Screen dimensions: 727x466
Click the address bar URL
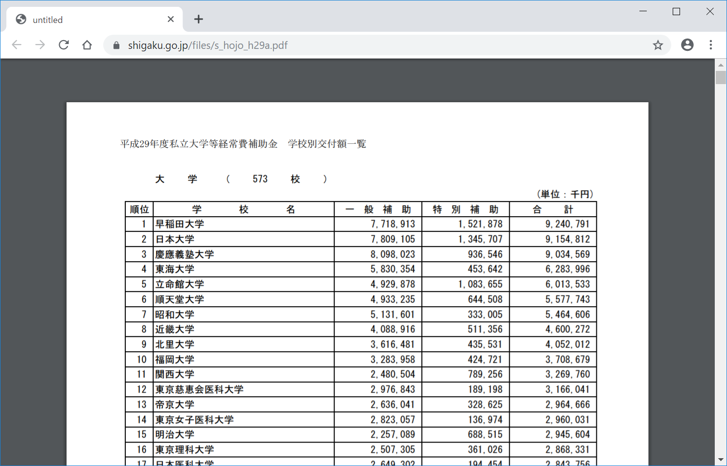[208, 45]
